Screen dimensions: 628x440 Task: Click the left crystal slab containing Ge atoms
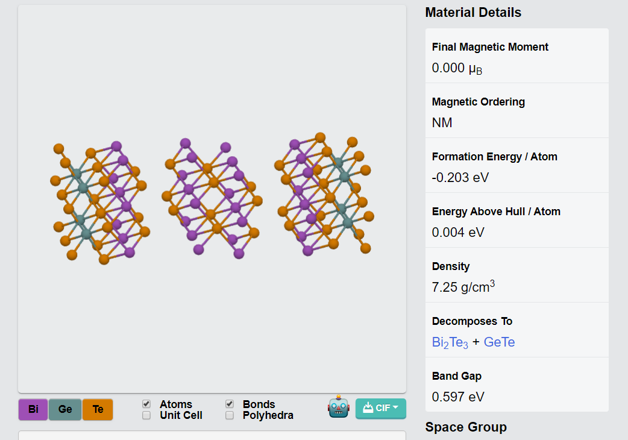pos(99,202)
